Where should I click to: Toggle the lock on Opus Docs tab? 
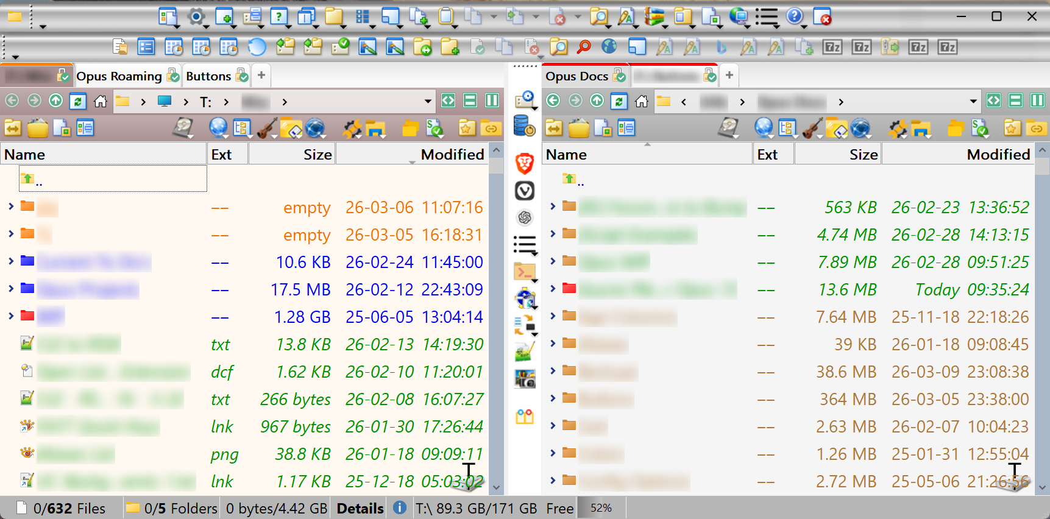point(619,76)
